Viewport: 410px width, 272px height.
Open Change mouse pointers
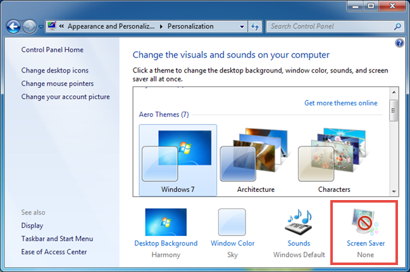58,83
